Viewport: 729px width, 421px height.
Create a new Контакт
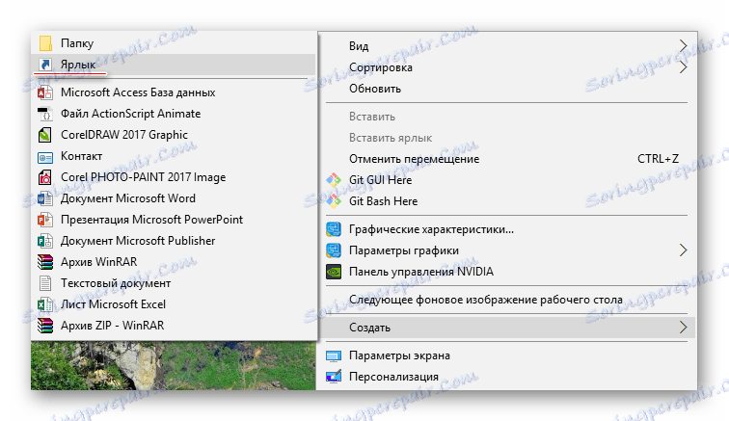tap(174, 156)
